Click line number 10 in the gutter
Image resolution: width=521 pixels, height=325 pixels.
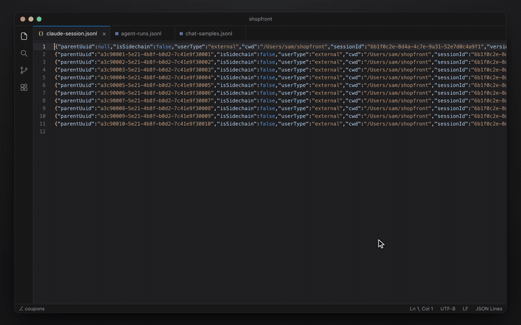coord(43,116)
